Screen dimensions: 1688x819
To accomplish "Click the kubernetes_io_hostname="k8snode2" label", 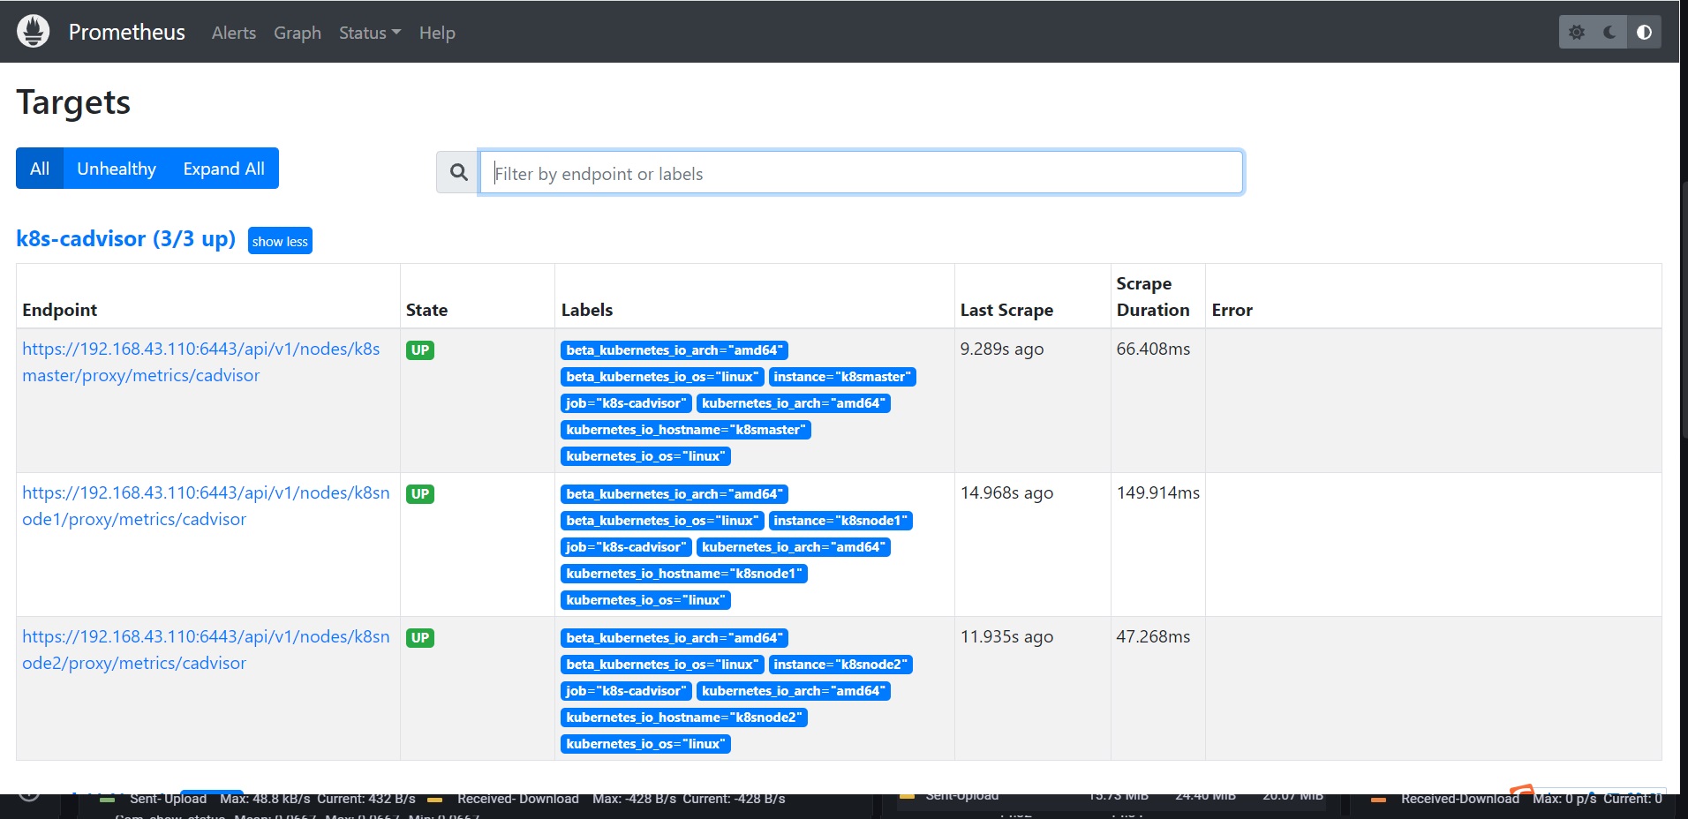I will coord(684,718).
